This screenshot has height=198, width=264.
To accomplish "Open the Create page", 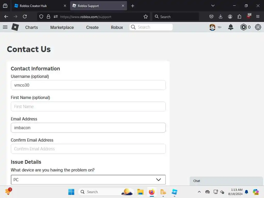I will point(92,27).
